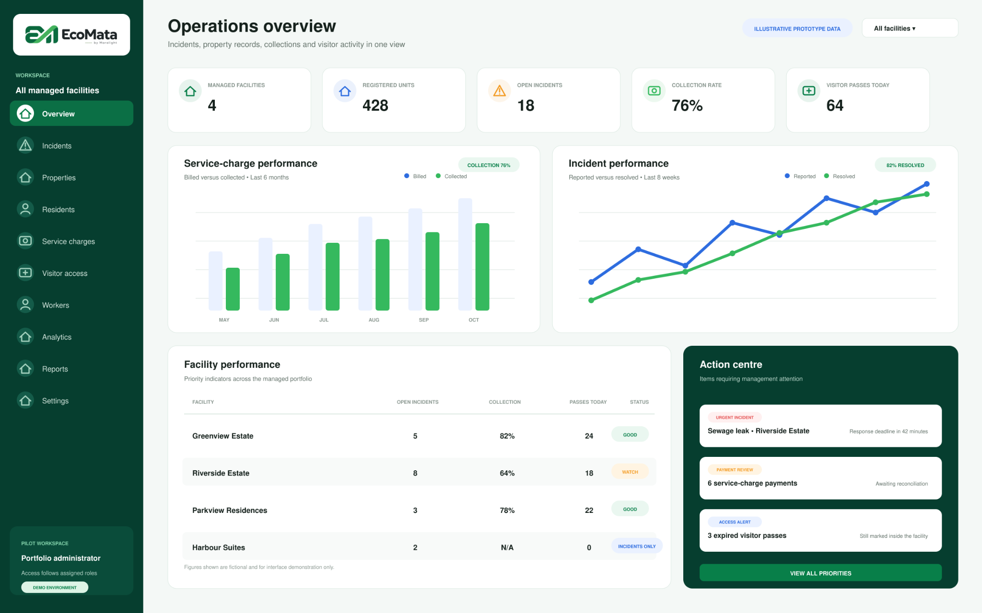Click the Analytics icon in sidebar
Image resolution: width=982 pixels, height=613 pixels.
(25, 337)
